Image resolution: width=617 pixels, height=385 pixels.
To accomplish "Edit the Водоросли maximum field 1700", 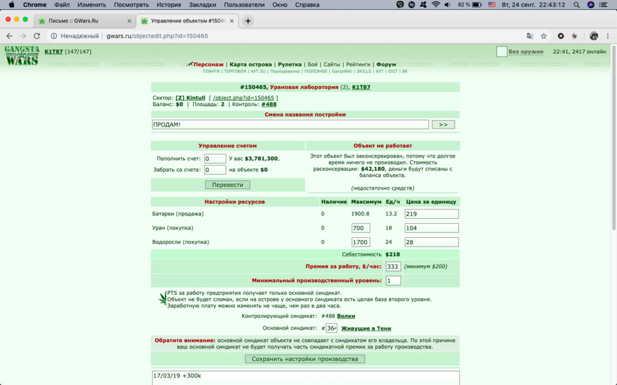I will [x=360, y=243].
